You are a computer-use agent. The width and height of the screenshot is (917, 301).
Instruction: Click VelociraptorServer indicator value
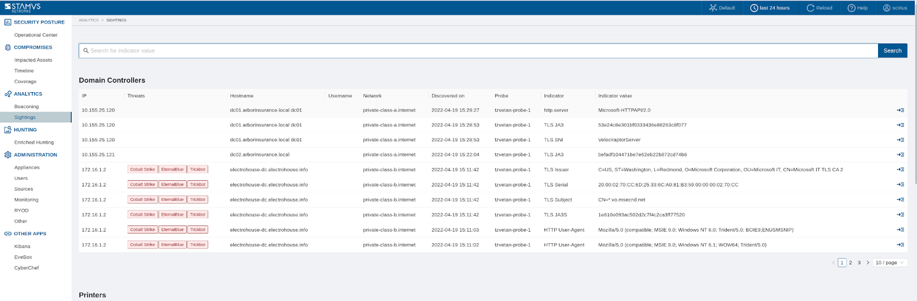coord(620,140)
